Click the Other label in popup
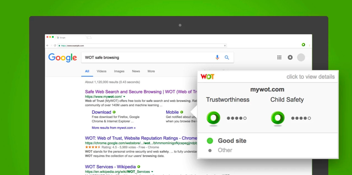The image size is (352, 175). (x=225, y=150)
